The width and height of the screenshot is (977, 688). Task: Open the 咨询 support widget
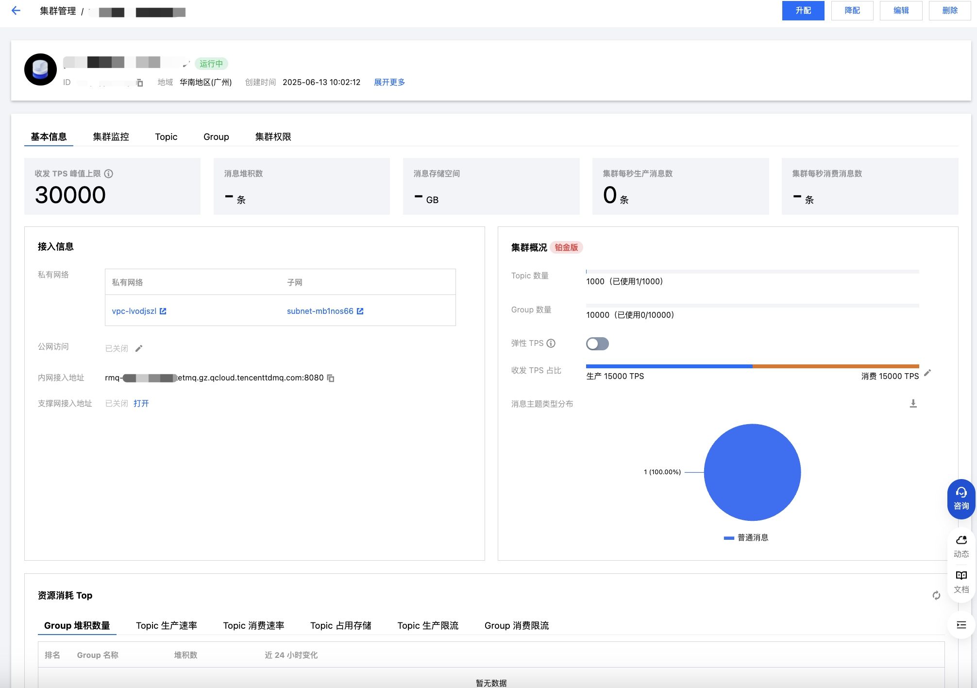pyautogui.click(x=961, y=499)
